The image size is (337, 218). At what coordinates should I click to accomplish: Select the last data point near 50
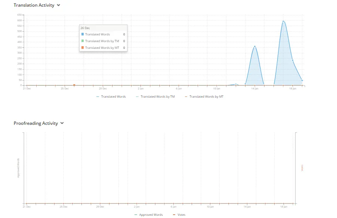[x=302, y=80]
